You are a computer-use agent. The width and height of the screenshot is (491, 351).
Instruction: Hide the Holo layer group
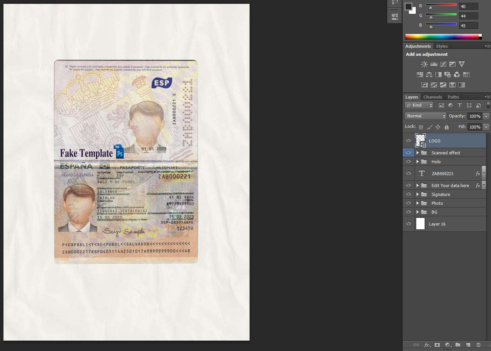408,161
